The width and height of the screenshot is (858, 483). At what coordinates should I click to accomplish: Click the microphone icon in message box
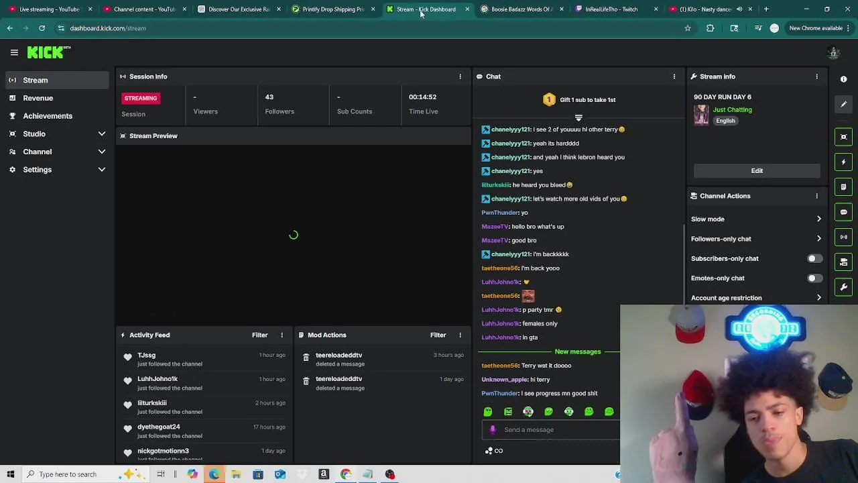[493, 430]
